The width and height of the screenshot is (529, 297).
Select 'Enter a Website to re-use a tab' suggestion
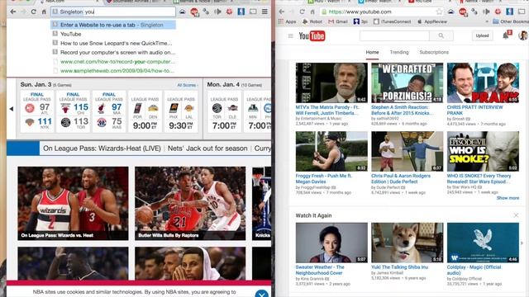click(113, 25)
